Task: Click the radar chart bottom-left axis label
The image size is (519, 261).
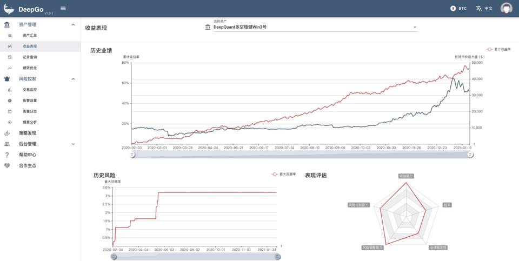Action: click(372, 248)
